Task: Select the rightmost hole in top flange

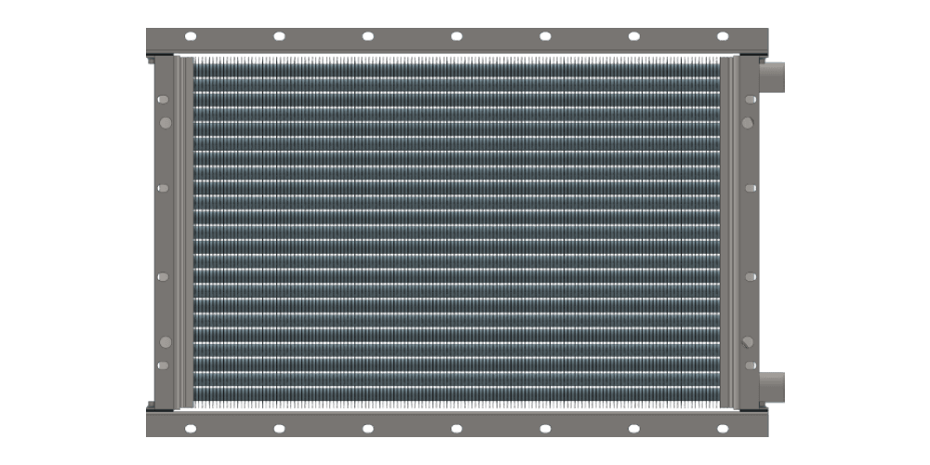Action: pos(722,36)
